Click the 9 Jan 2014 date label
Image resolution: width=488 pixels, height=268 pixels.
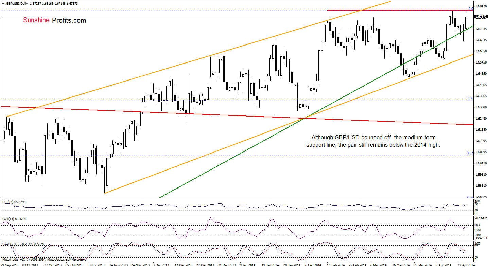coord(248,265)
